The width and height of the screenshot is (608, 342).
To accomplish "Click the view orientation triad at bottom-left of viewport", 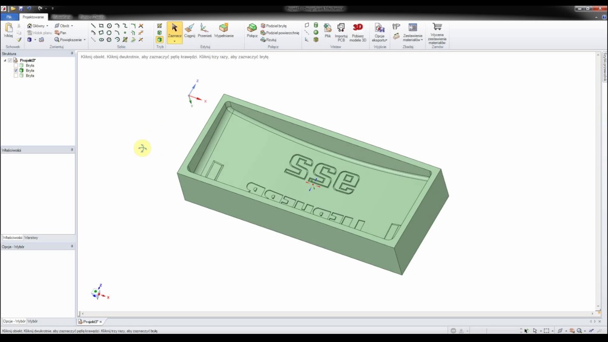I will pos(100,292).
